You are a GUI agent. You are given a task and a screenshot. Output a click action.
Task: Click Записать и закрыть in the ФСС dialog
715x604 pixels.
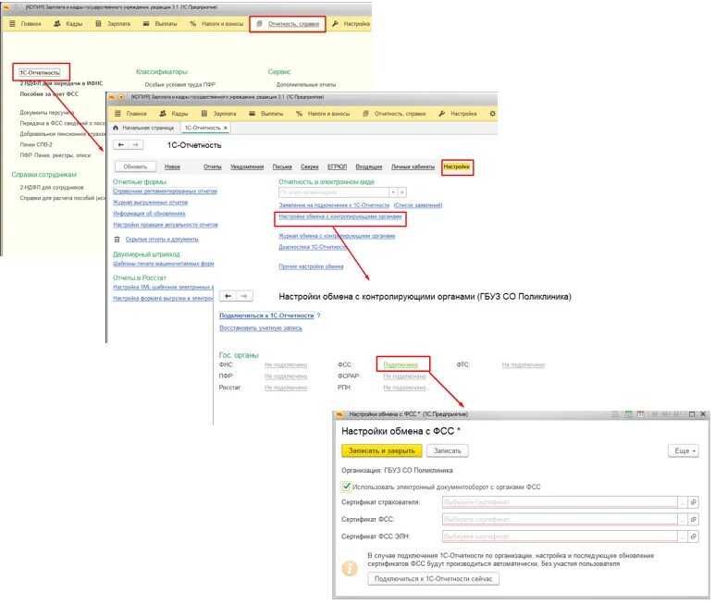tap(382, 450)
